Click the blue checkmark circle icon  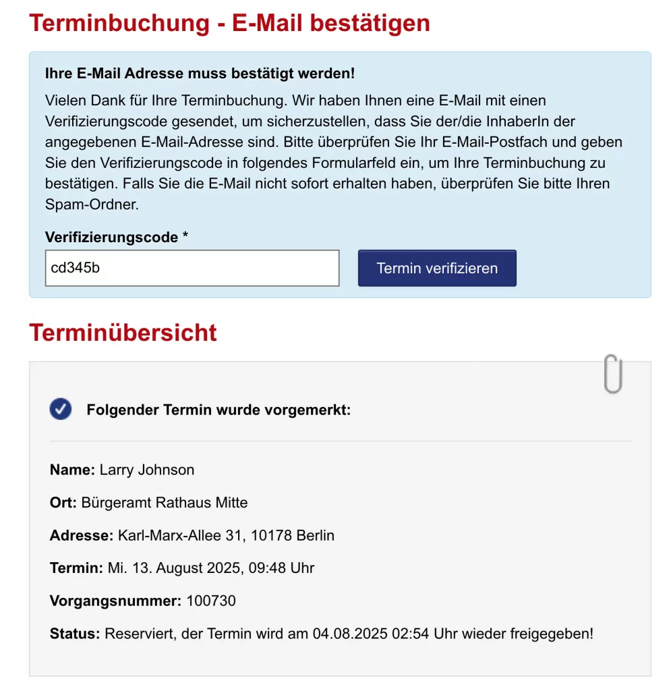[x=61, y=409]
